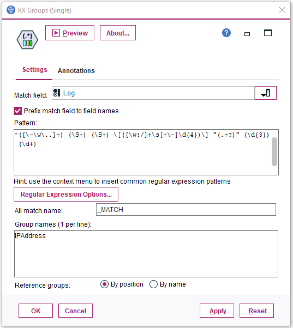
Task: Click the minimize-dialog icon beside help
Action: click(x=247, y=34)
